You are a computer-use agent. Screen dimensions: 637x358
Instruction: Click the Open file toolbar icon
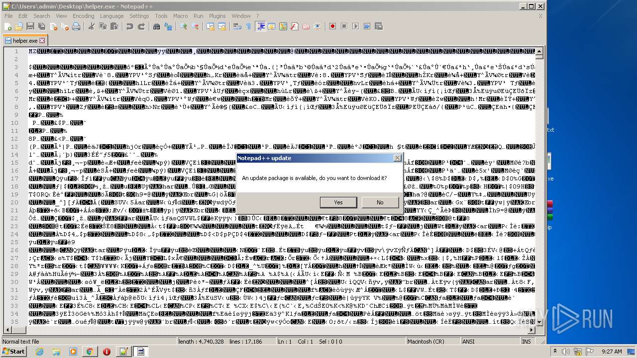coord(19,26)
